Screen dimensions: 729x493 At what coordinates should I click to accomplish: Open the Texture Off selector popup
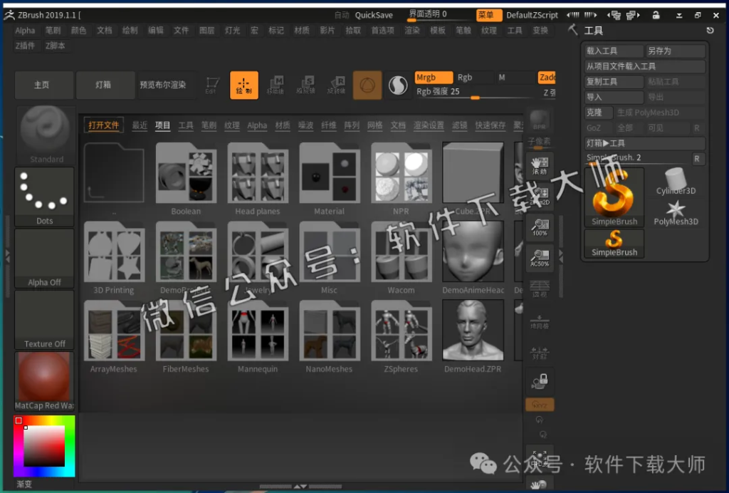(x=44, y=319)
